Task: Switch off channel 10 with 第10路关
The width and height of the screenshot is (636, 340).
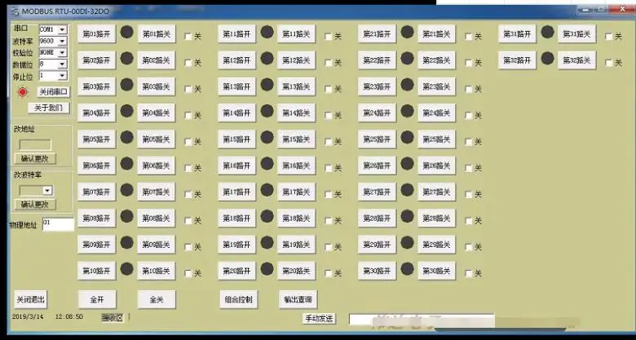Action: (157, 271)
